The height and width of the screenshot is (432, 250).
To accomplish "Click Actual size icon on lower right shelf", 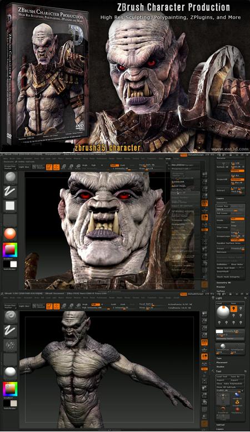I will [x=204, y=328].
